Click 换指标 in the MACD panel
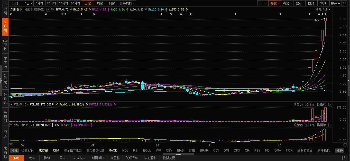Image resolution: width=350 pixels, height=161 pixels. (x=321, y=125)
